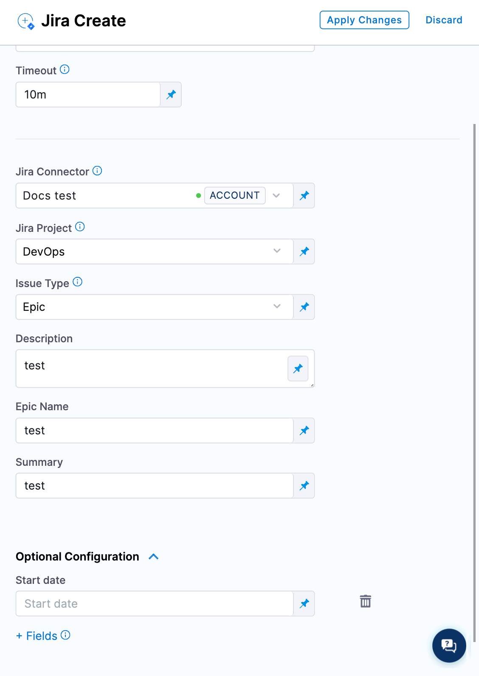
Task: Click the vertical scrollbar on the right
Action: 474,382
